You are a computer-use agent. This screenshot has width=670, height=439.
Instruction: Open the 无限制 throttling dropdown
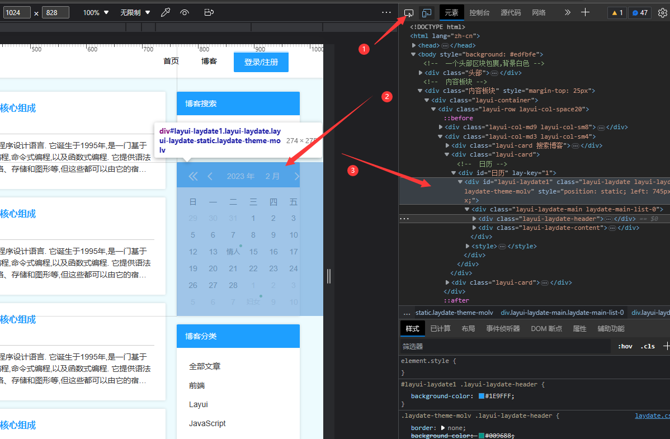135,13
